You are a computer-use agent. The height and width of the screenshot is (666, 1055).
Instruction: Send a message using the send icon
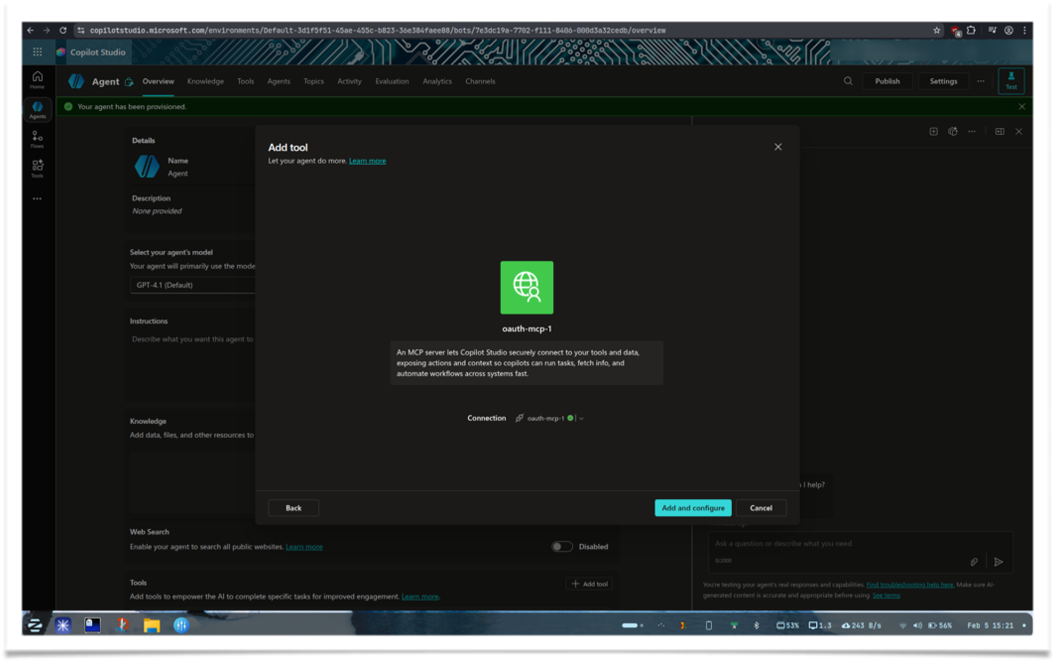point(999,562)
